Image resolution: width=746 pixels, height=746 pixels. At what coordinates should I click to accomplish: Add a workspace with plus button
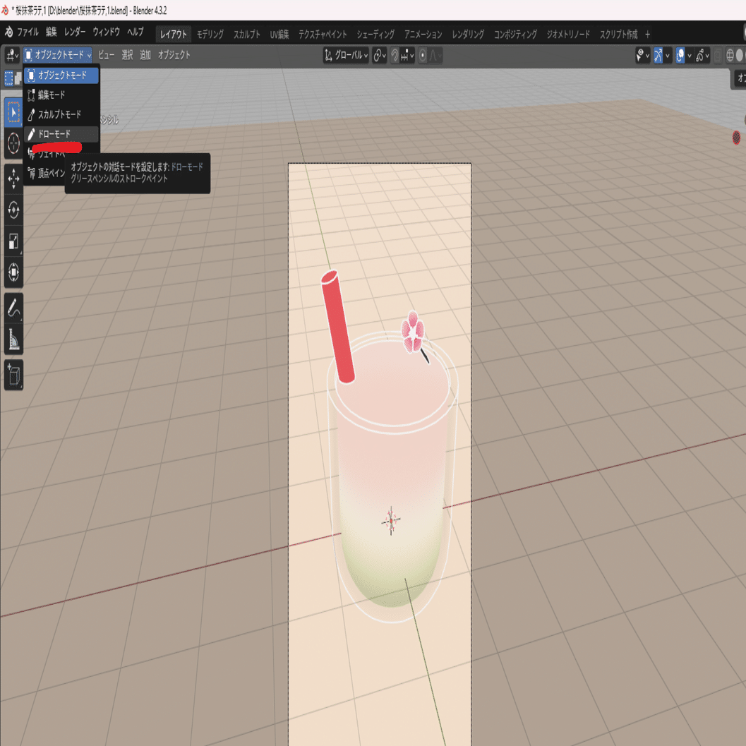(647, 35)
